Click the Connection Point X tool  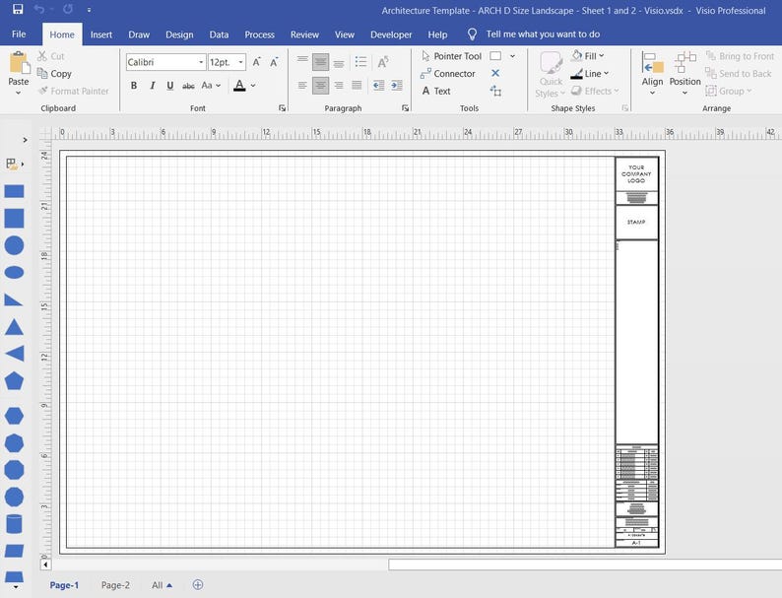[495, 73]
